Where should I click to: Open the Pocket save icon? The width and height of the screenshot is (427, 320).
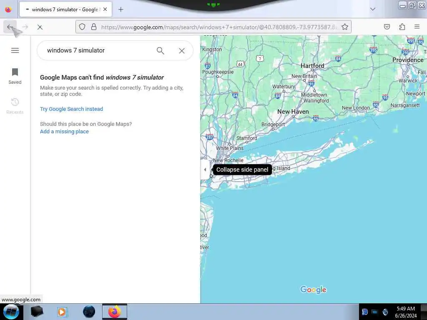pyautogui.click(x=387, y=27)
